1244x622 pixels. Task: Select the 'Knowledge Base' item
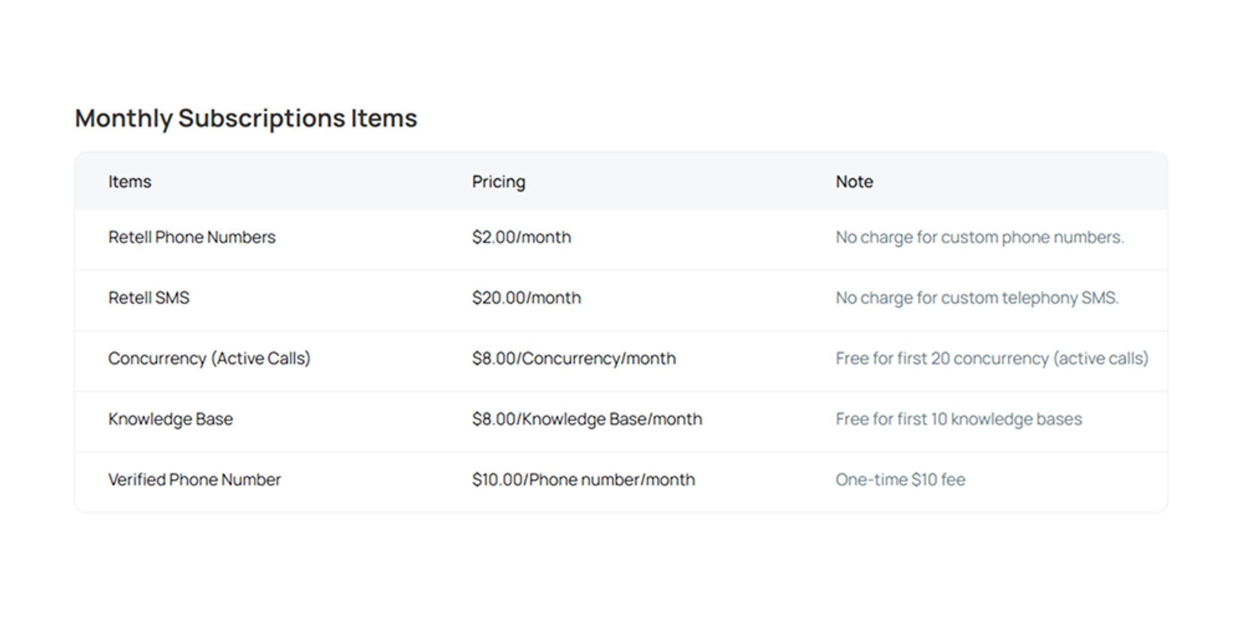[170, 419]
